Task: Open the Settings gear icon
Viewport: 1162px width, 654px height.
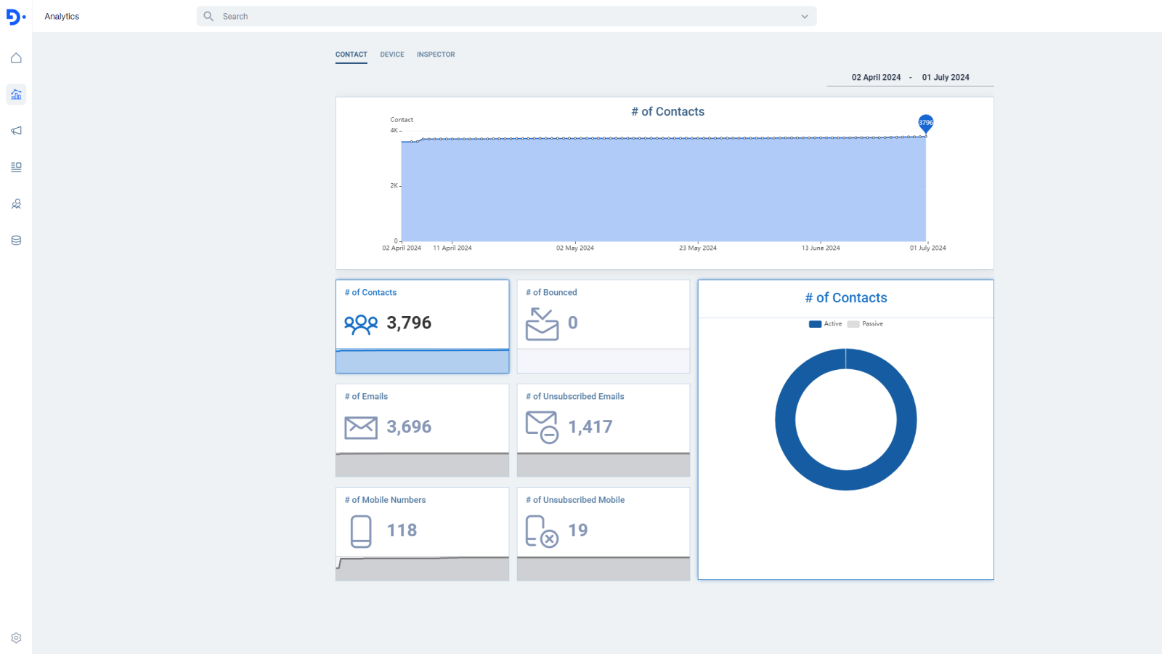Action: [x=16, y=637]
